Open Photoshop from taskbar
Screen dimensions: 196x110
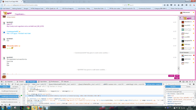(9, 108)
